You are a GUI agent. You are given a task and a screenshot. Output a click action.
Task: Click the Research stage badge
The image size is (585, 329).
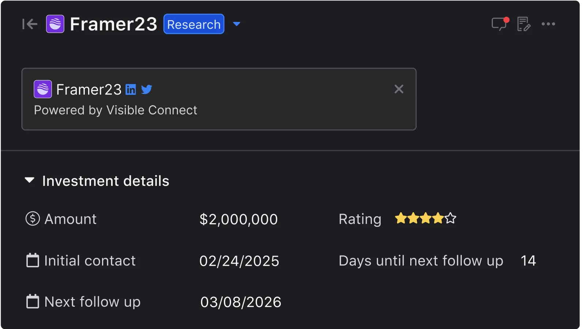pos(194,24)
